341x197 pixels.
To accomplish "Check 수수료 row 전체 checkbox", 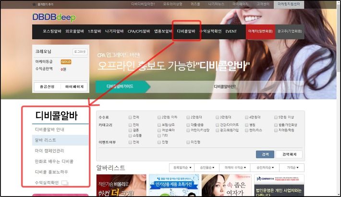I will pyautogui.click(x=130, y=117).
